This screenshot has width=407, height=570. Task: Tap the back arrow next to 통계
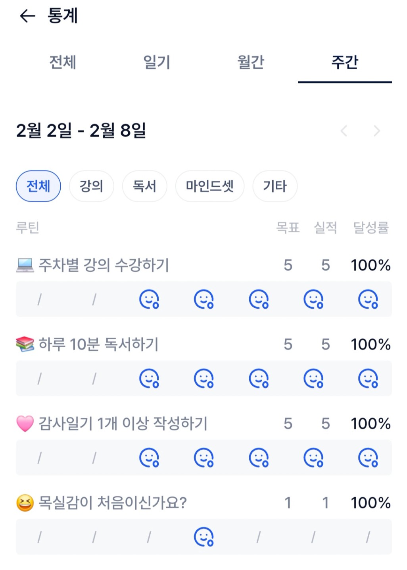click(27, 16)
